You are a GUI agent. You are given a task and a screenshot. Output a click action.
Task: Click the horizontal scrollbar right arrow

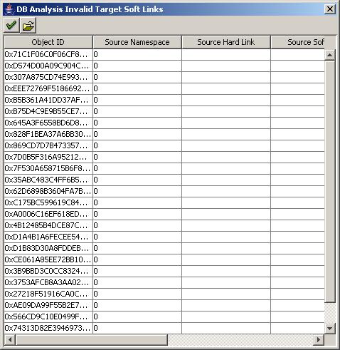(x=319, y=339)
